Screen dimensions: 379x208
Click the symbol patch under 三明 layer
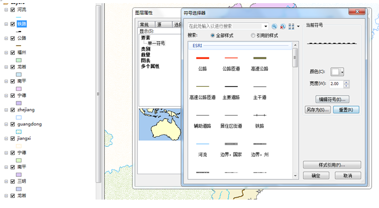click(18, 189)
